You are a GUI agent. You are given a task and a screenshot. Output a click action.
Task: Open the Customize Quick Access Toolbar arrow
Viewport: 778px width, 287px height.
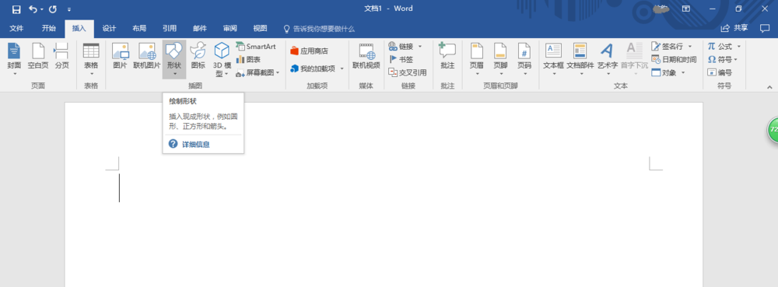pos(69,9)
